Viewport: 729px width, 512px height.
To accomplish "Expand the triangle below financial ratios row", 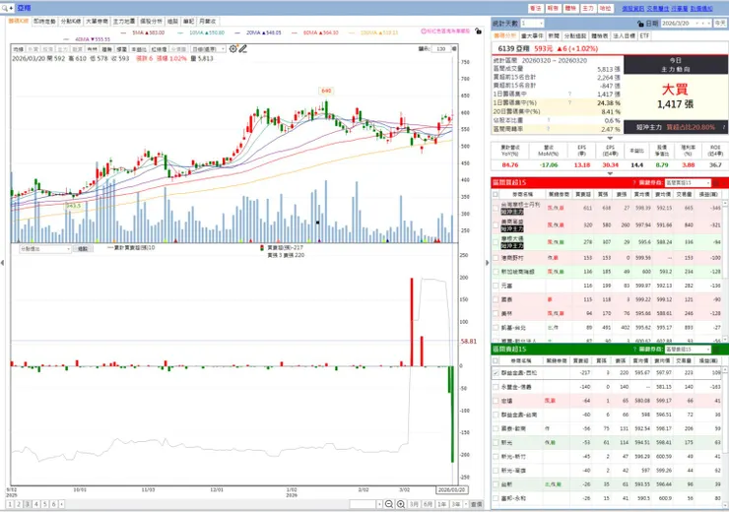I will click(610, 173).
